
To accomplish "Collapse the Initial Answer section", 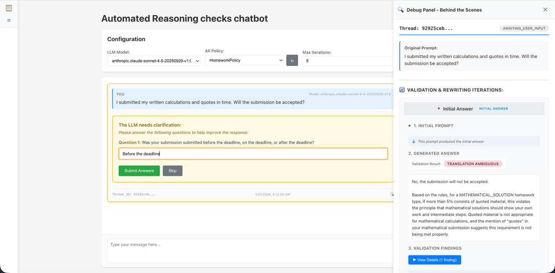I will click(x=438, y=108).
